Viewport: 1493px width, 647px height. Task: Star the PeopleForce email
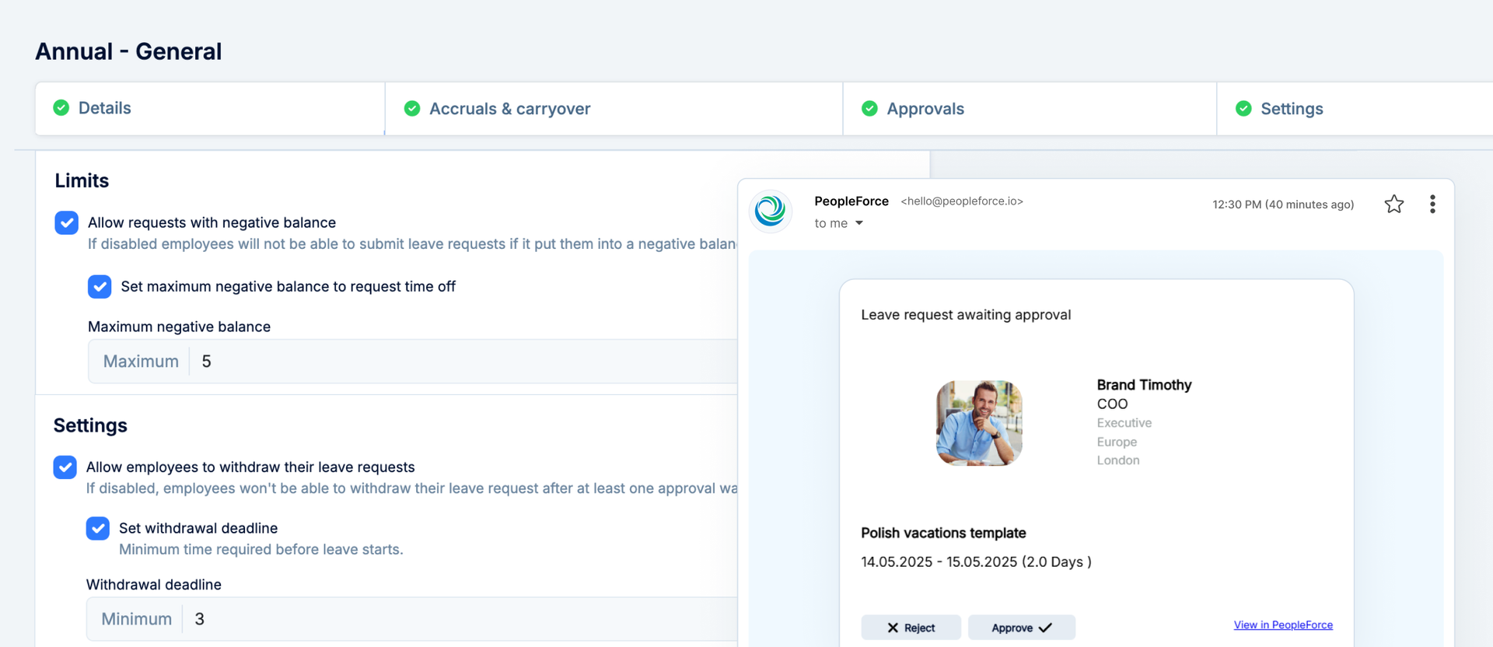coord(1393,205)
